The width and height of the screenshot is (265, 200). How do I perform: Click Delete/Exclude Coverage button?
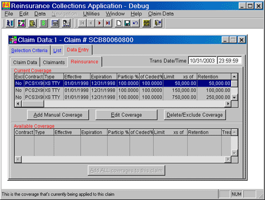195,115
